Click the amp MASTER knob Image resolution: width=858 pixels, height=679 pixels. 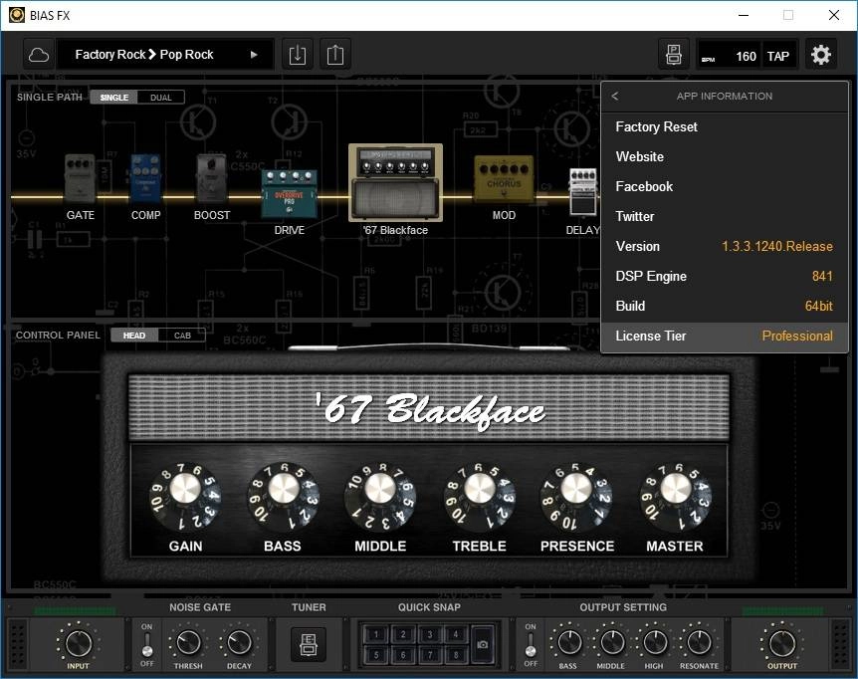[675, 497]
